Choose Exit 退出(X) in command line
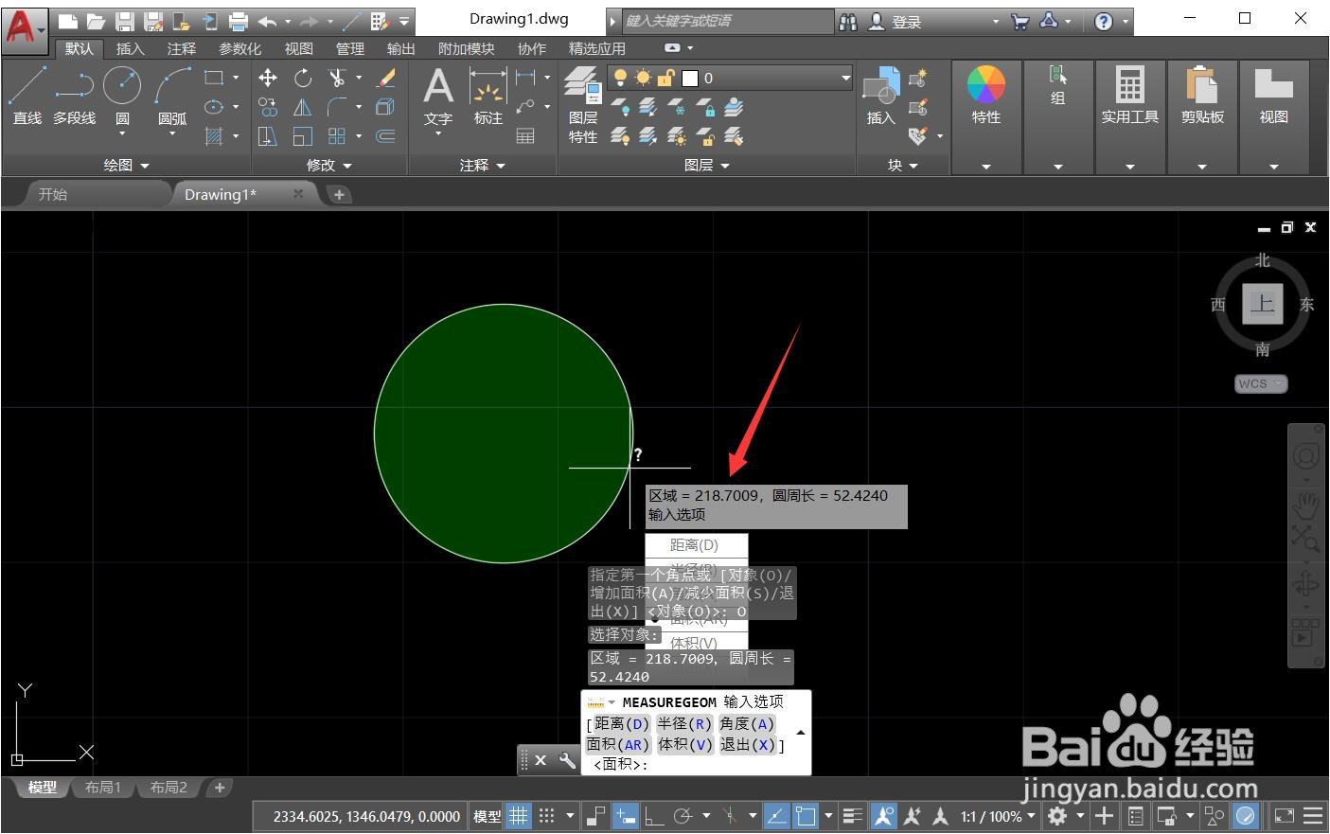Image resolution: width=1330 pixels, height=834 pixels. (748, 745)
